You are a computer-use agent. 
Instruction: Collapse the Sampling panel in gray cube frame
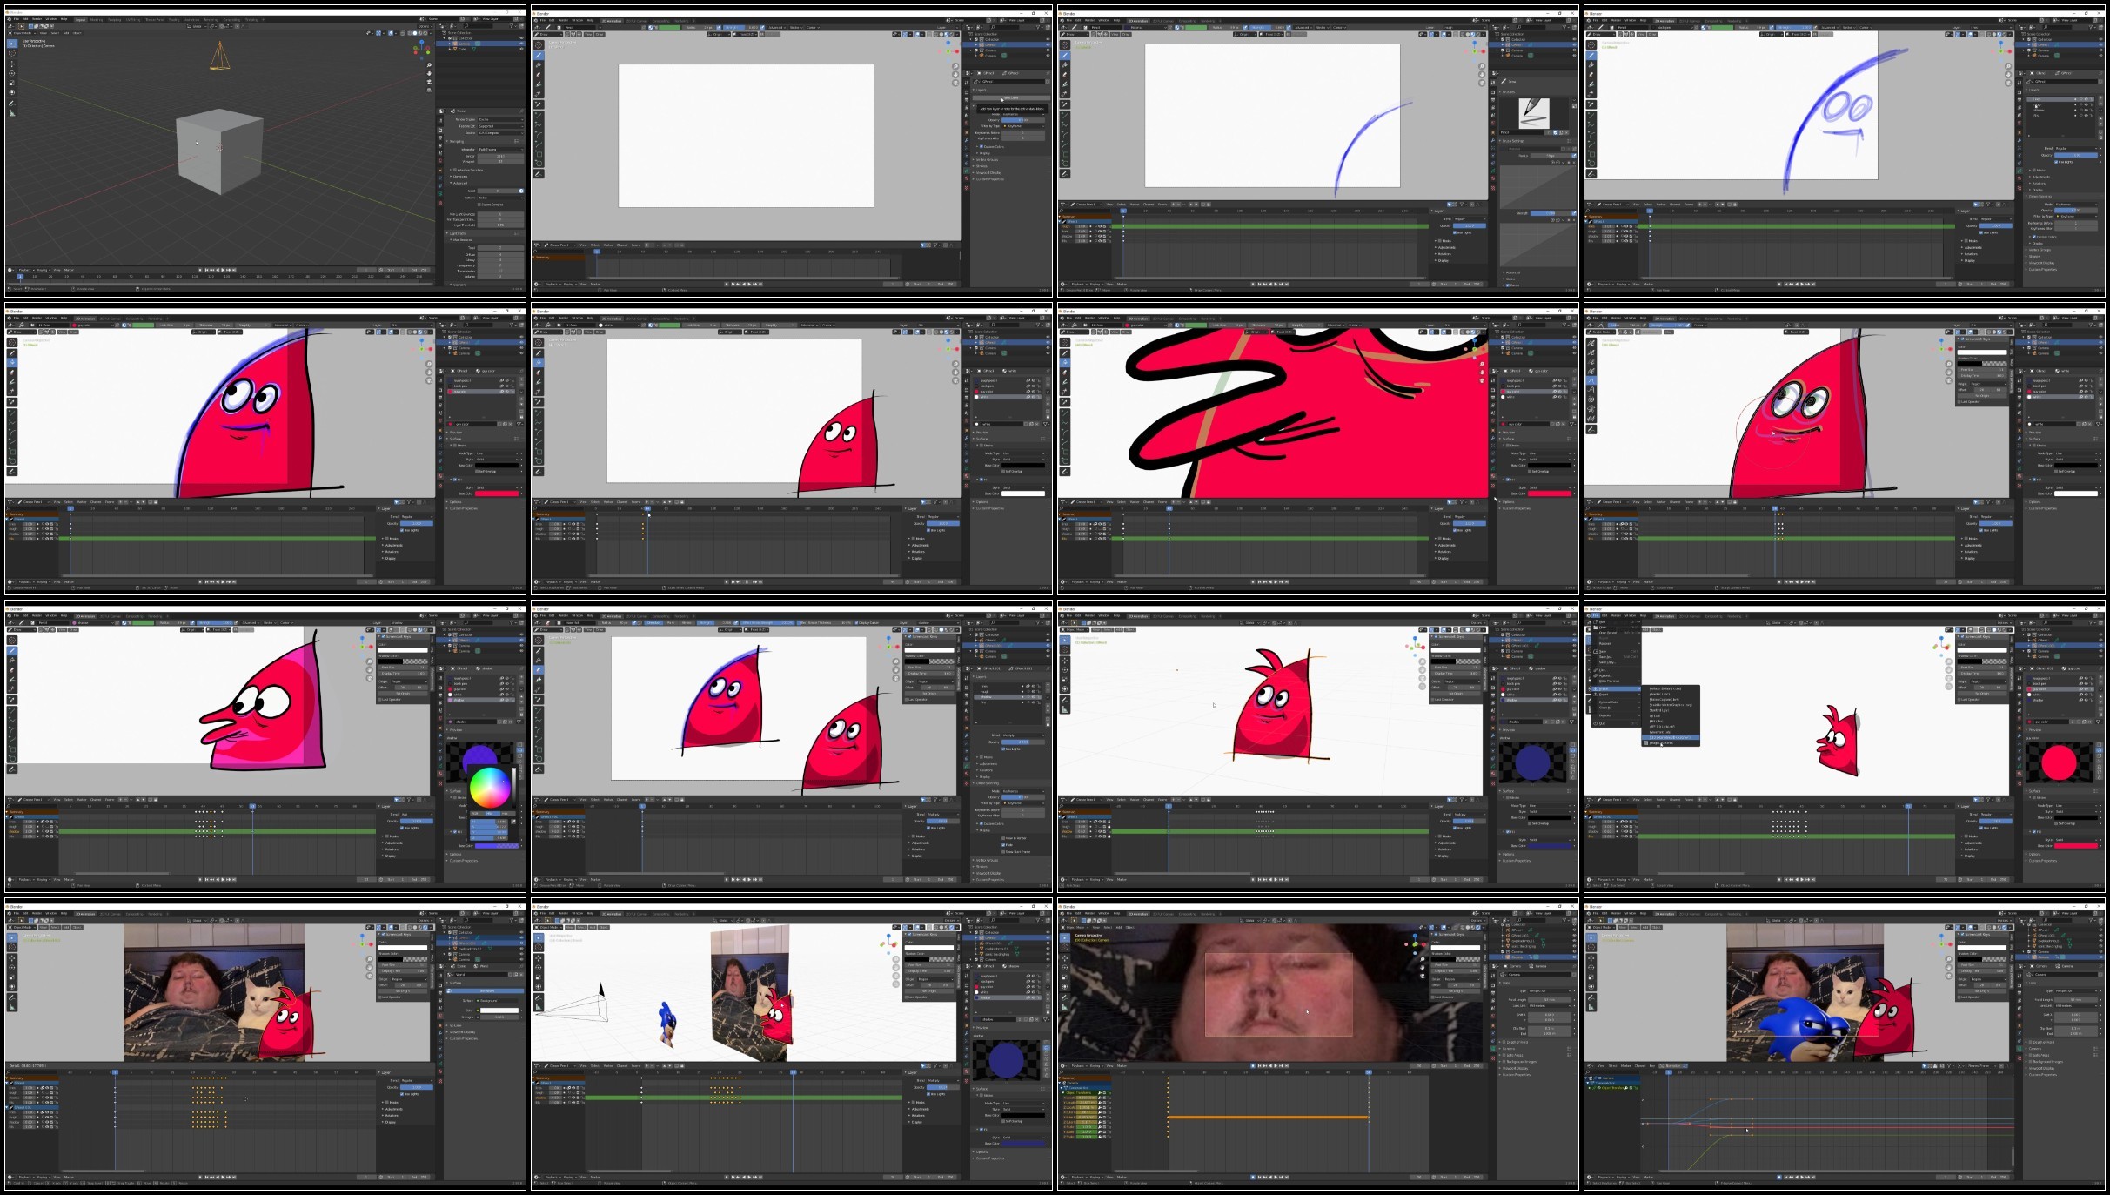click(x=457, y=141)
